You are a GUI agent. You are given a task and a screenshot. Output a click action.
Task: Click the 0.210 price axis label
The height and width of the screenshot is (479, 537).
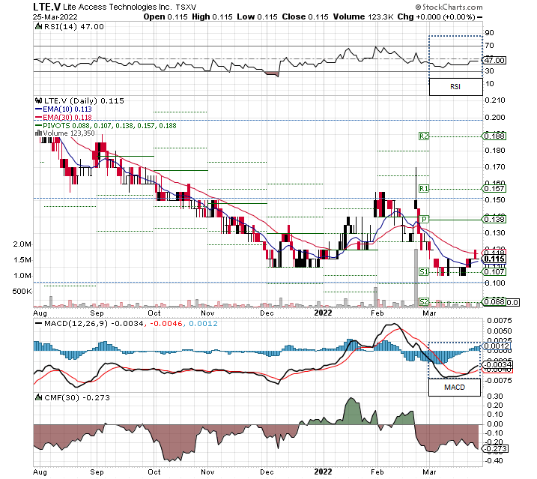tap(495, 100)
